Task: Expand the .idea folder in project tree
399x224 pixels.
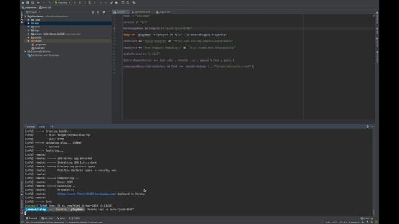Action: 29,20
